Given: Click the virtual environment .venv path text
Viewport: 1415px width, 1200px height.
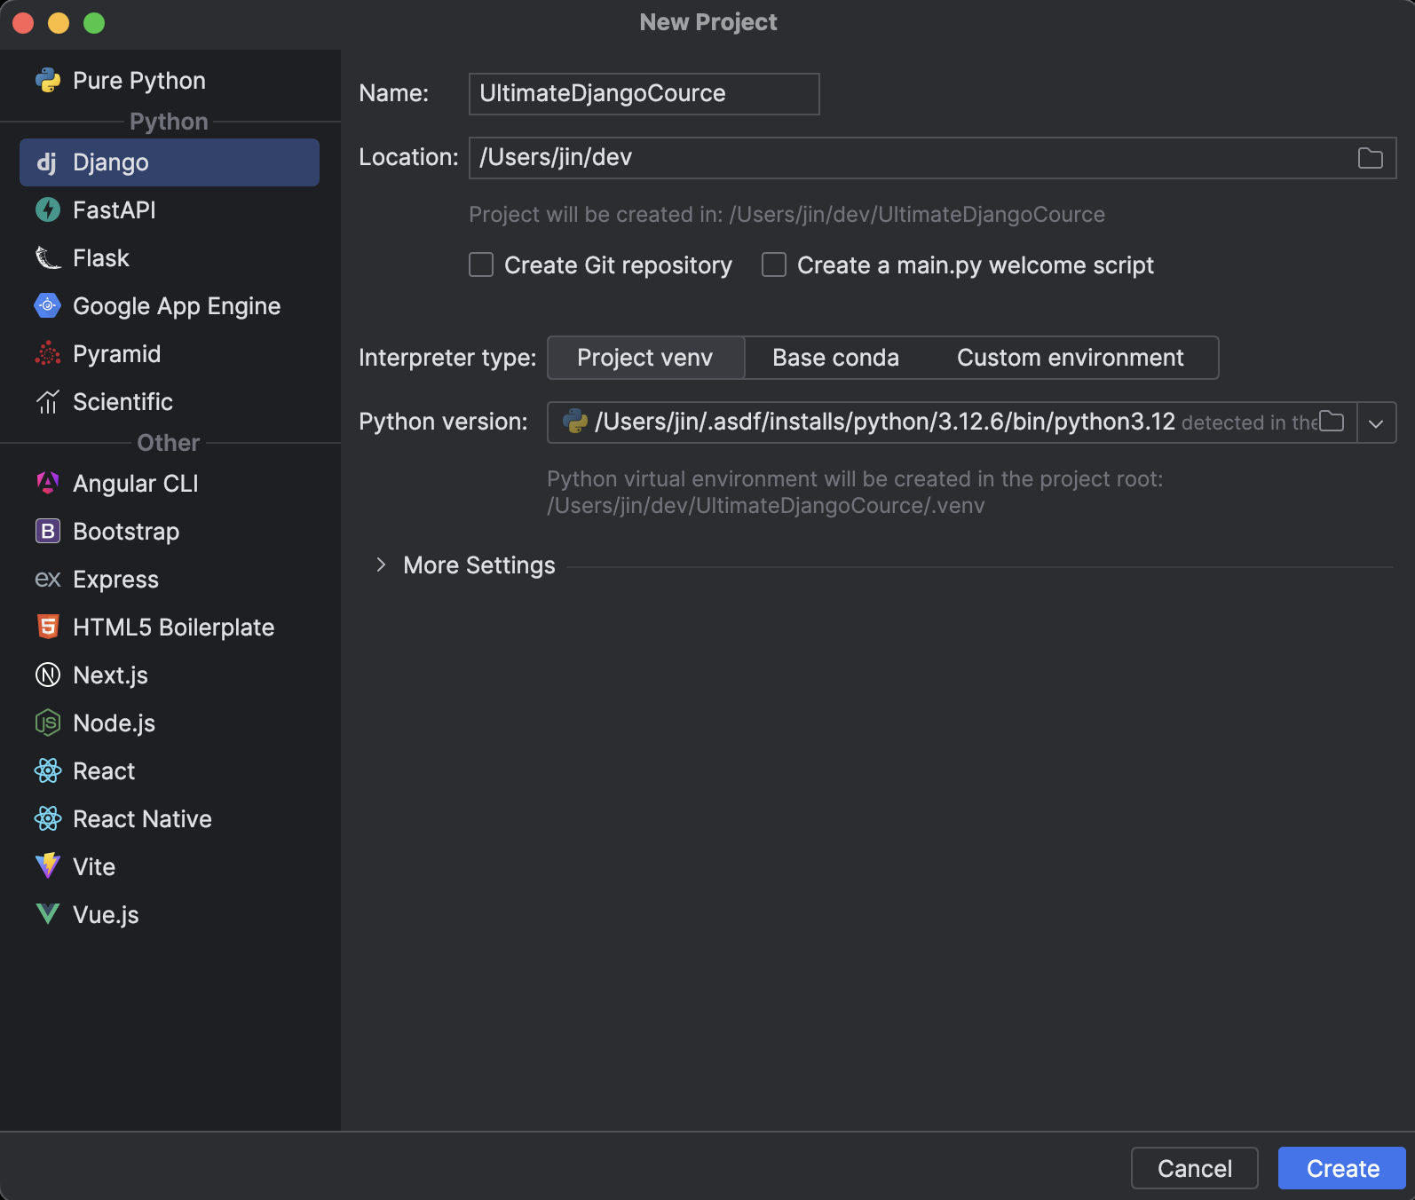Looking at the screenshot, I should (766, 506).
